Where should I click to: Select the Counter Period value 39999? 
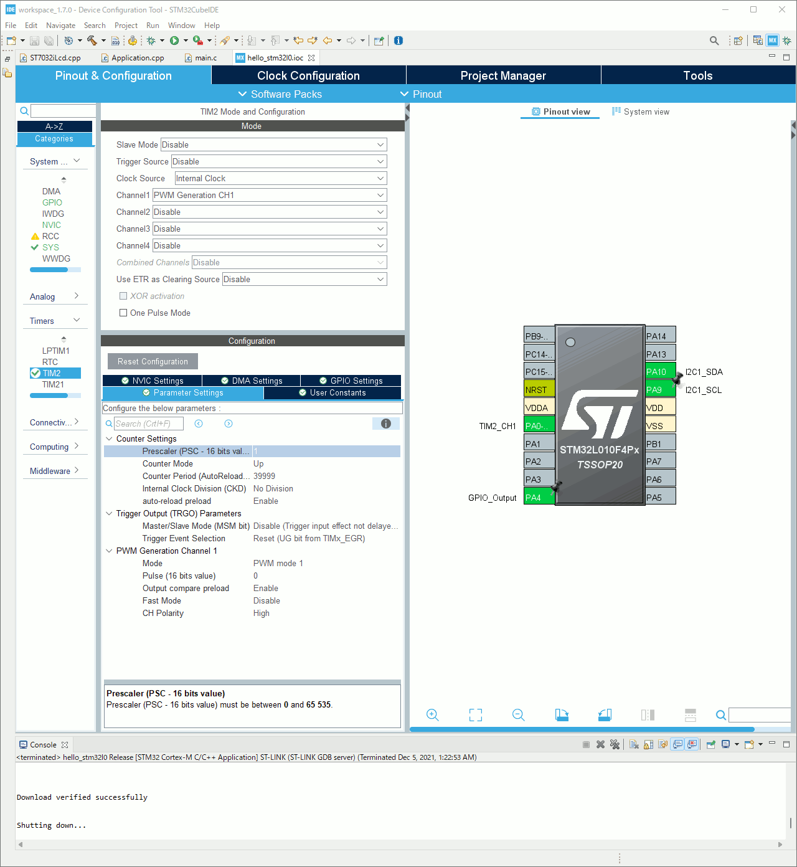265,476
